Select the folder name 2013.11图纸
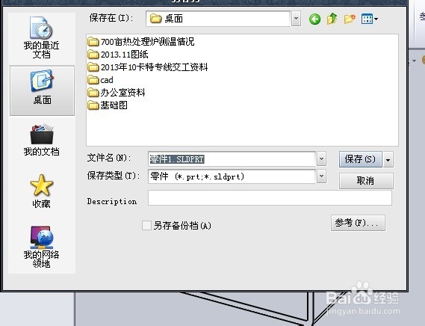 (125, 55)
